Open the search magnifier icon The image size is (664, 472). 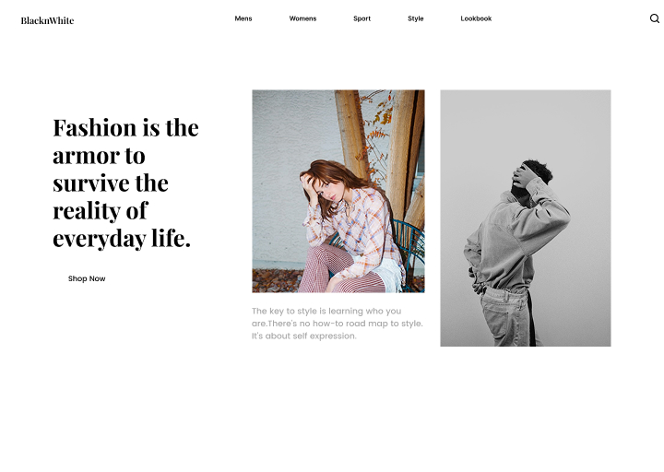(654, 18)
